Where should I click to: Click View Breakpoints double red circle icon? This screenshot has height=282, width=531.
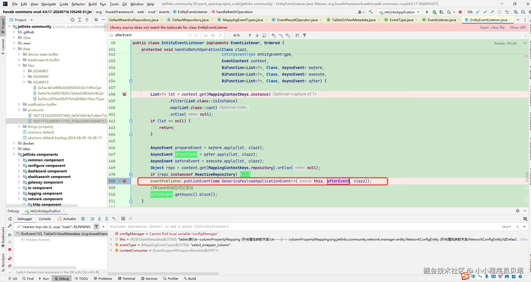(x=10, y=259)
